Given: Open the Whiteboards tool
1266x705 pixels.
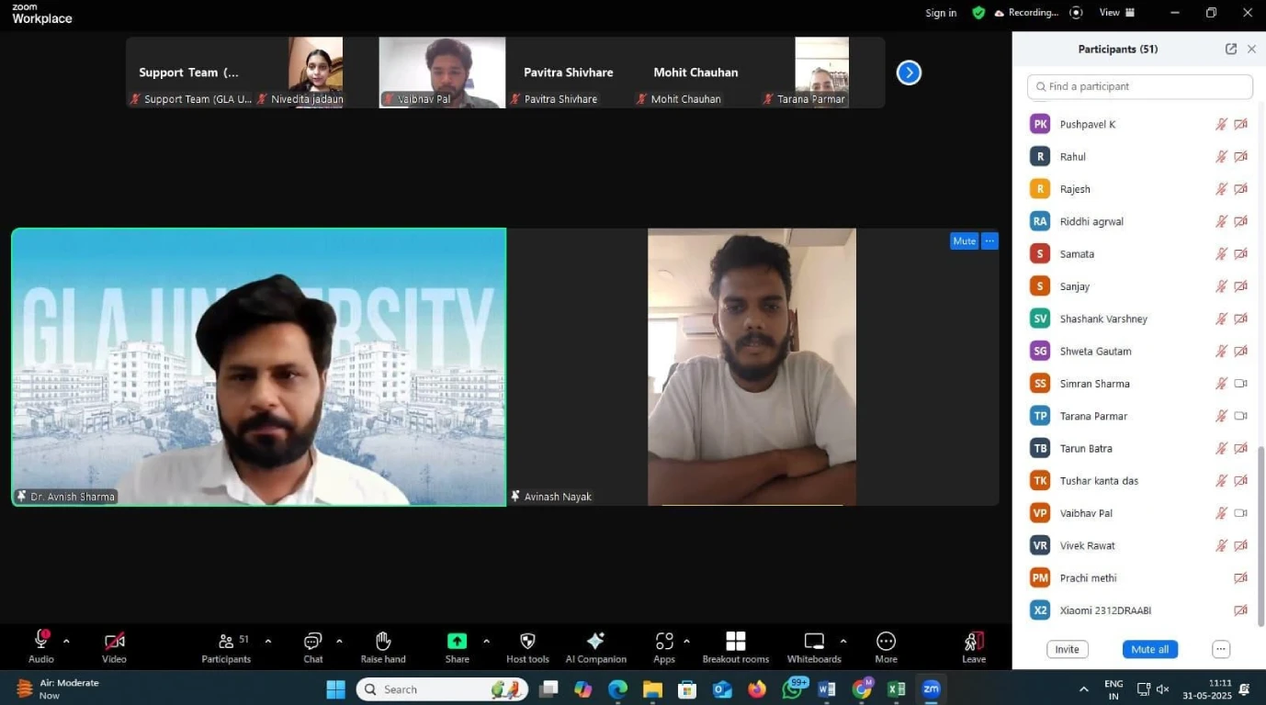Looking at the screenshot, I should tap(814, 642).
